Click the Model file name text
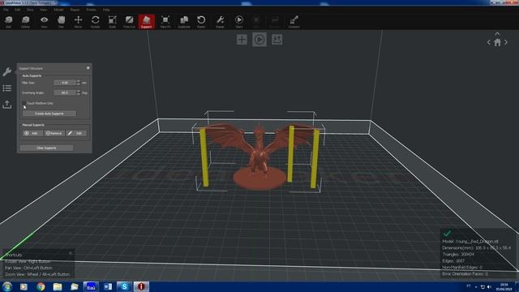 (470, 242)
